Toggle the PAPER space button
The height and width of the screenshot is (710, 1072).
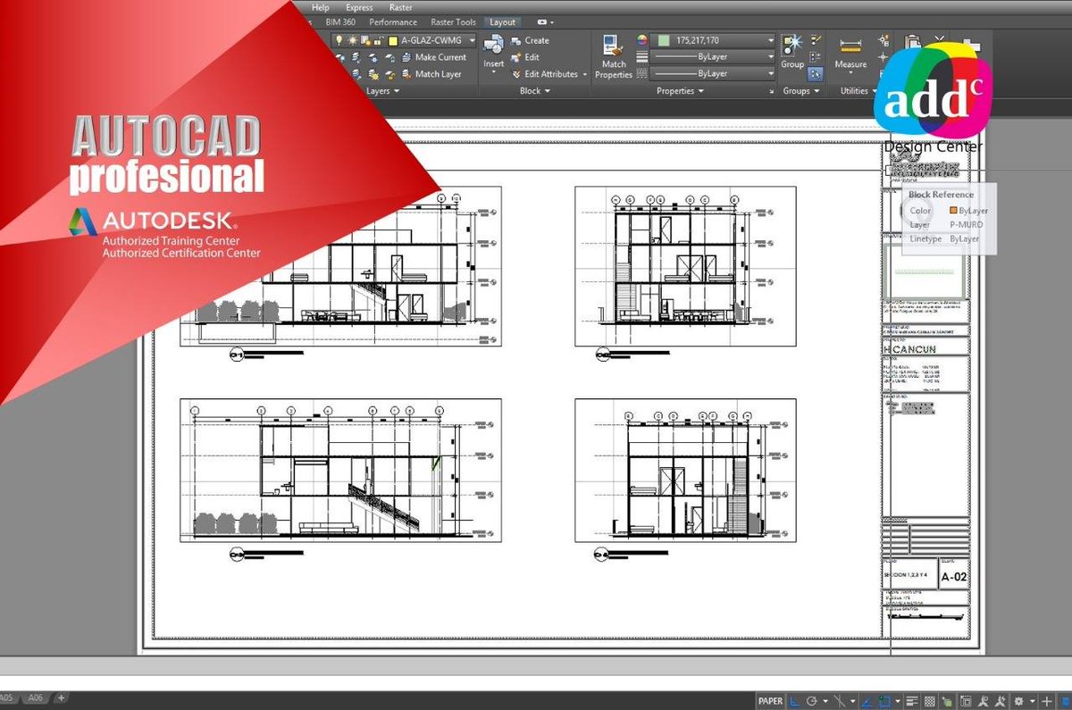tap(770, 700)
